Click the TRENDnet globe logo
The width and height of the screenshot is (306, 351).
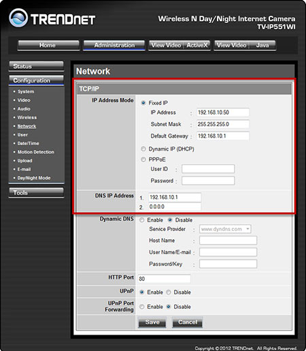pyautogui.click(x=18, y=18)
